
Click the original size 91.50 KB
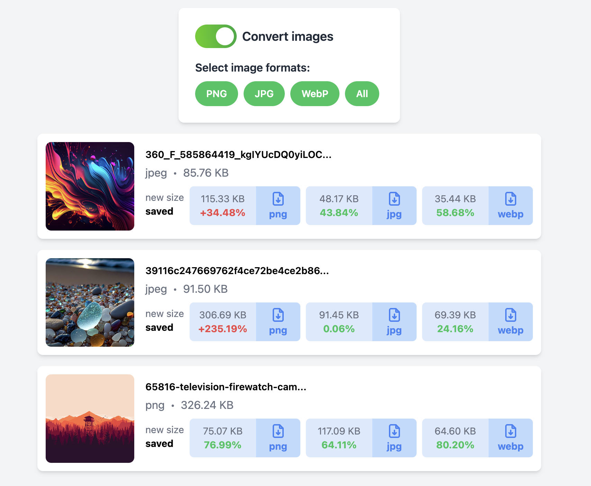click(206, 289)
